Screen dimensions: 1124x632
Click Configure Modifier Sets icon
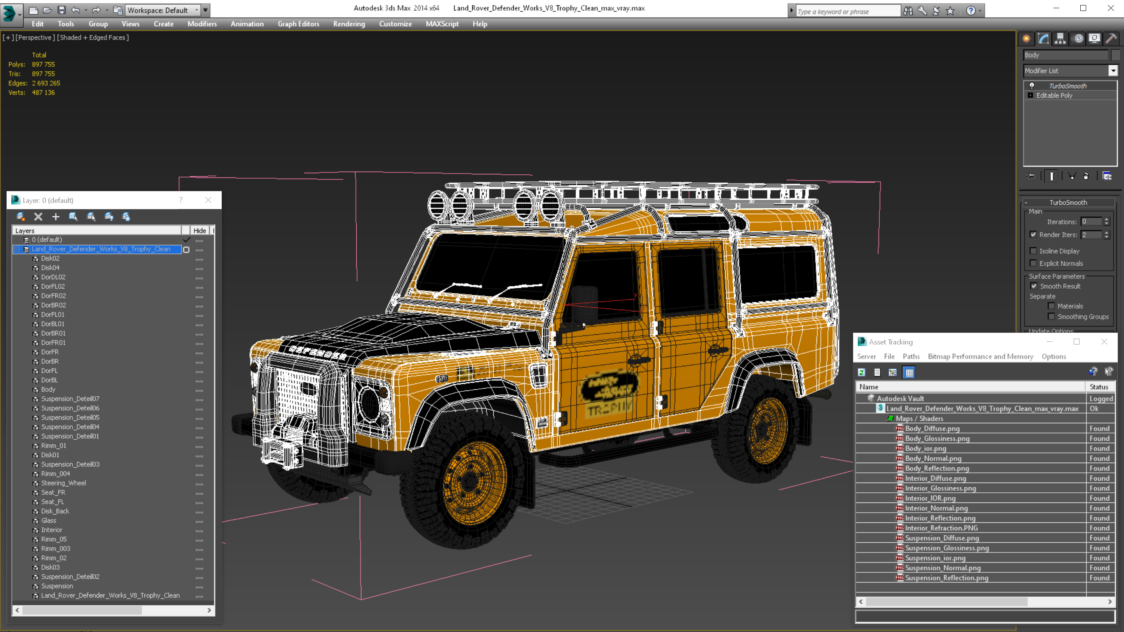coord(1107,176)
